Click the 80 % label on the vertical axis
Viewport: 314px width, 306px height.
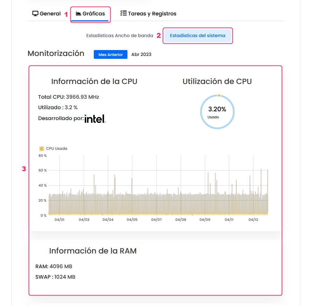click(43, 155)
